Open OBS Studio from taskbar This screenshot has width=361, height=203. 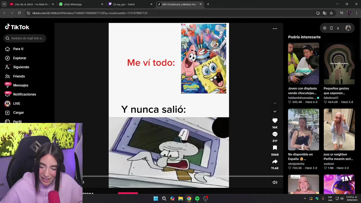tap(206, 198)
